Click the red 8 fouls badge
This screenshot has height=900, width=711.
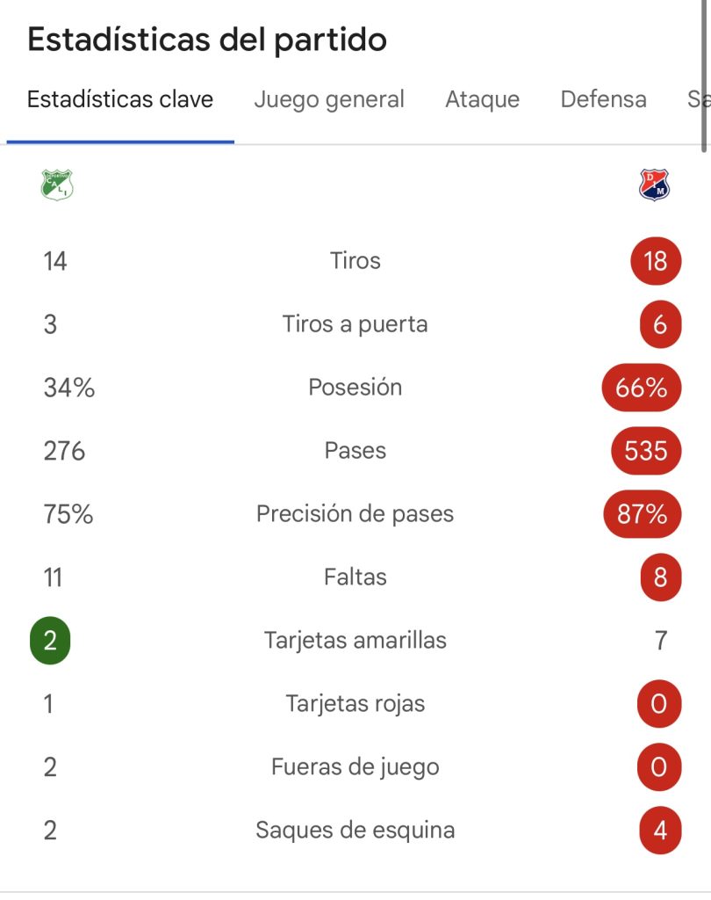point(660,577)
